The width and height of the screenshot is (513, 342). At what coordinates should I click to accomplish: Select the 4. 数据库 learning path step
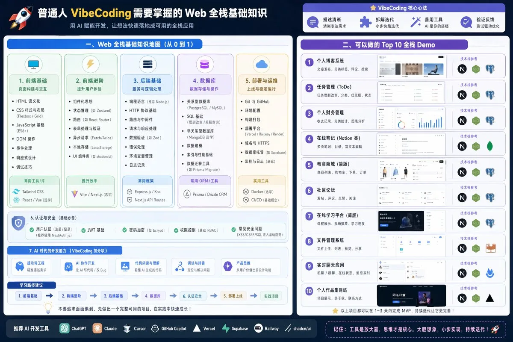coord(153,296)
